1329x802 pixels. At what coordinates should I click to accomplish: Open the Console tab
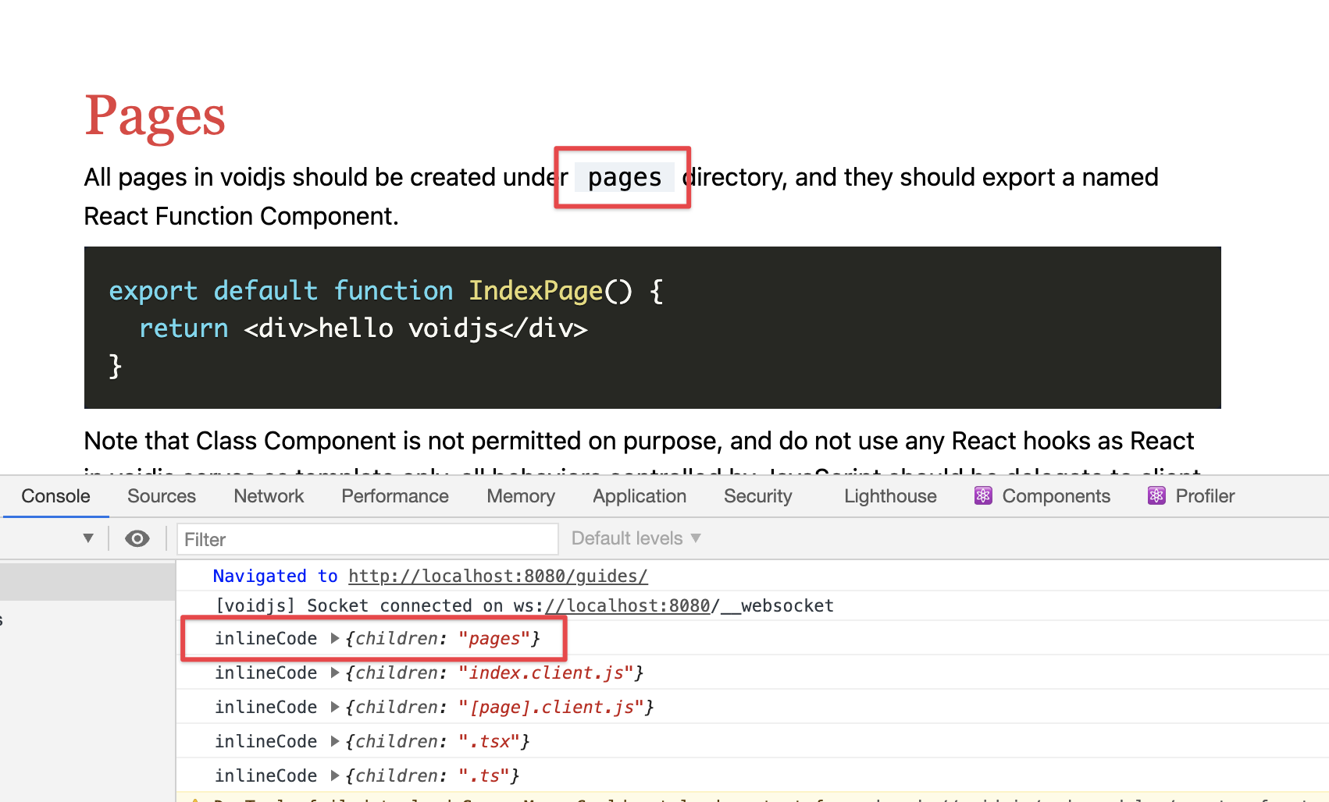[55, 496]
